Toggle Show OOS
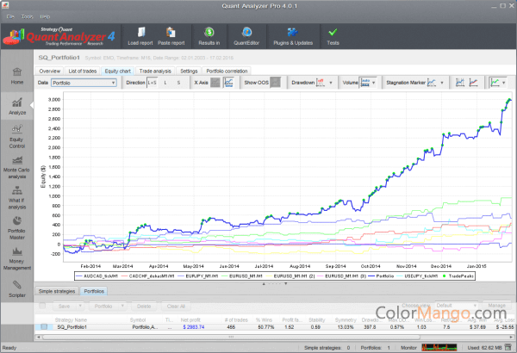 point(276,83)
